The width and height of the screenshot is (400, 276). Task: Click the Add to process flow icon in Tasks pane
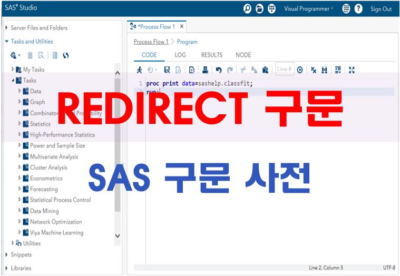(55, 55)
